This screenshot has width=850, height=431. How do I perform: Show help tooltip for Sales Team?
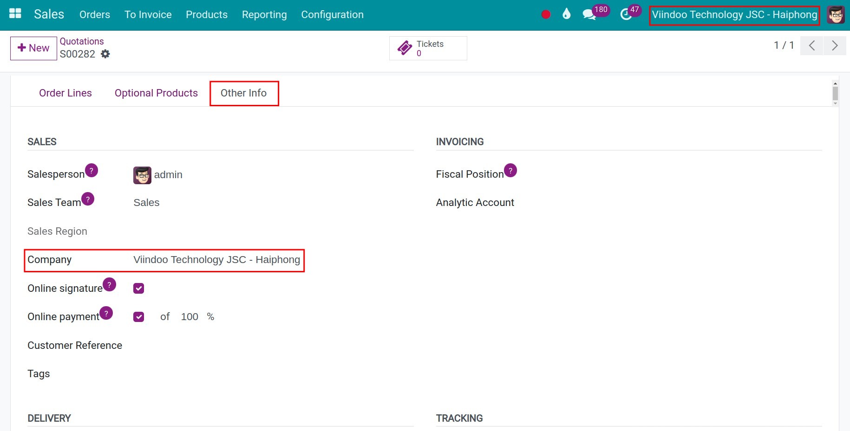pos(88,199)
